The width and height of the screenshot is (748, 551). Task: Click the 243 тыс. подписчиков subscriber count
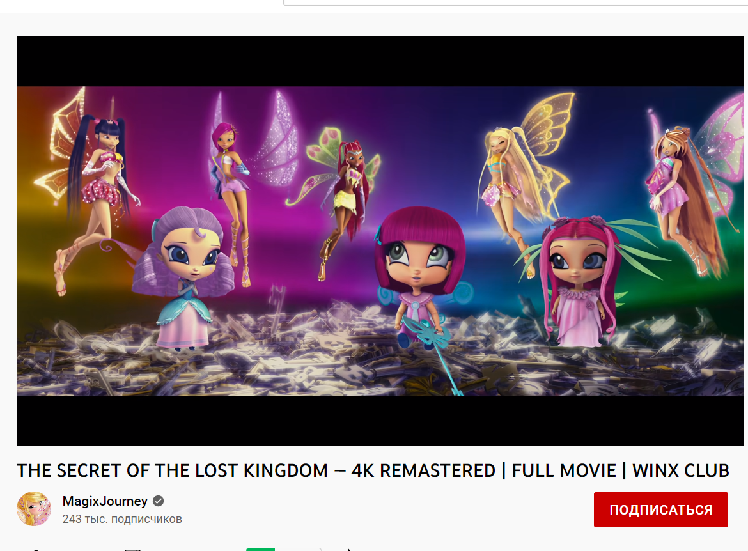(x=122, y=519)
